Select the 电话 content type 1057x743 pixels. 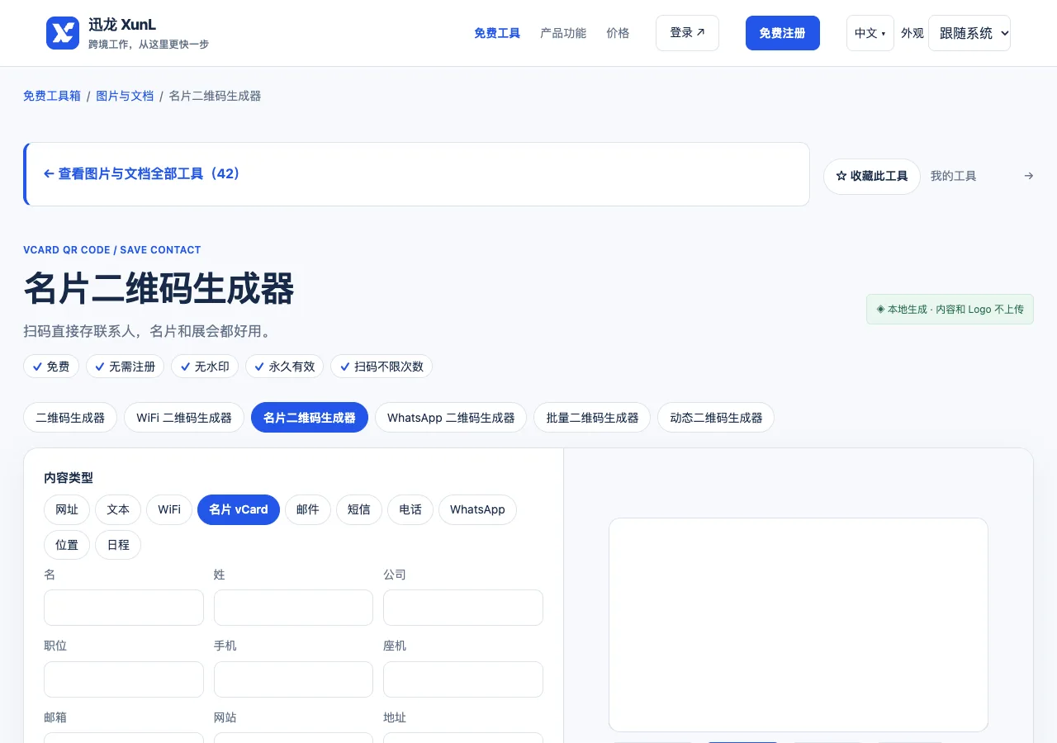[x=410, y=509]
